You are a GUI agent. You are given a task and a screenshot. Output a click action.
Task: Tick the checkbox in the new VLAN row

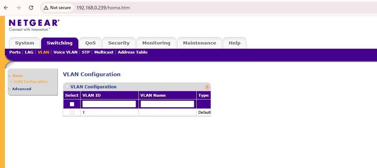(x=72, y=104)
